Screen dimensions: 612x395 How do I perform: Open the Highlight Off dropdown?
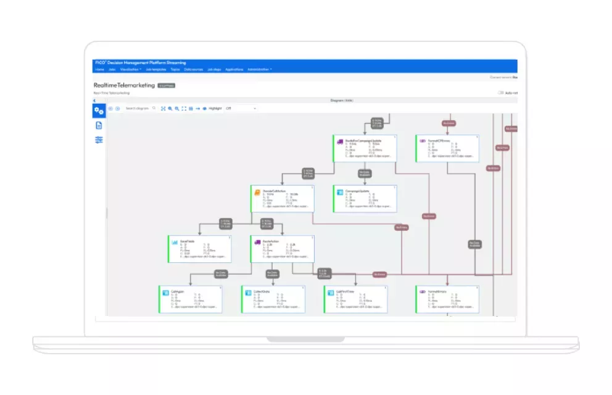point(241,109)
